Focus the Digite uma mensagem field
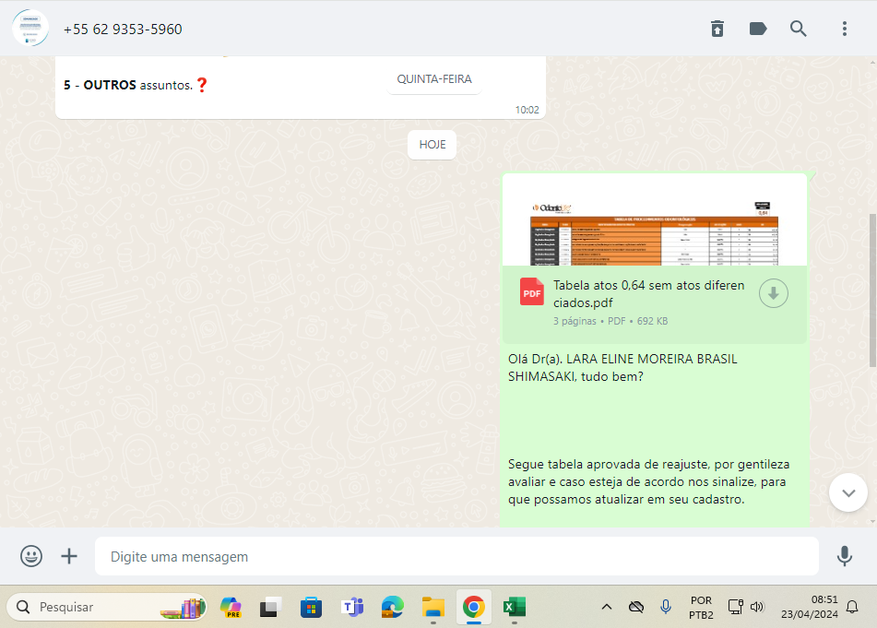Image resolution: width=877 pixels, height=628 pixels. [456, 556]
